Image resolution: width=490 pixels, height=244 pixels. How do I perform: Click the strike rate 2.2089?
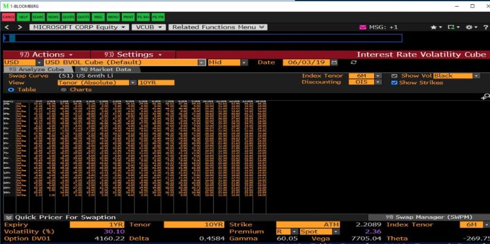pyautogui.click(x=369, y=224)
